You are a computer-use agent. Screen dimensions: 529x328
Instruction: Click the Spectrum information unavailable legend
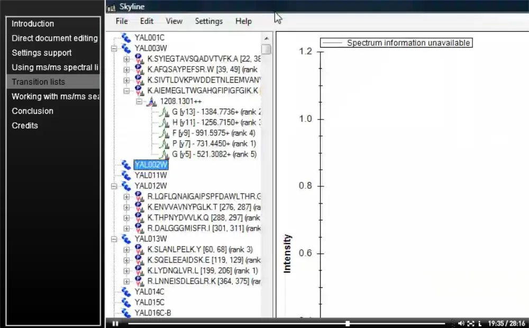(x=396, y=43)
